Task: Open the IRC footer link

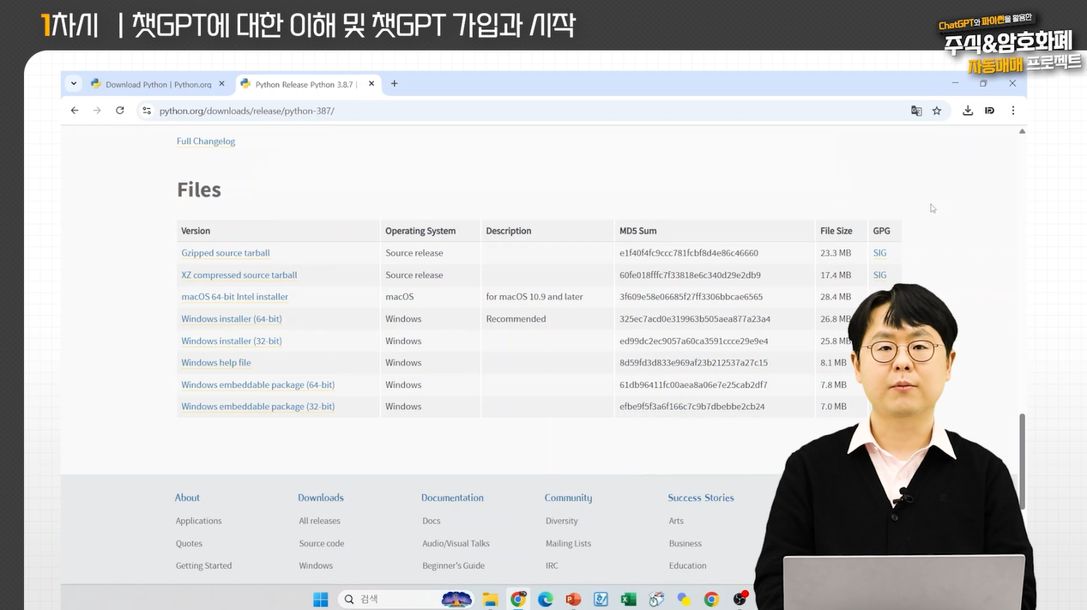Action: pyautogui.click(x=552, y=566)
